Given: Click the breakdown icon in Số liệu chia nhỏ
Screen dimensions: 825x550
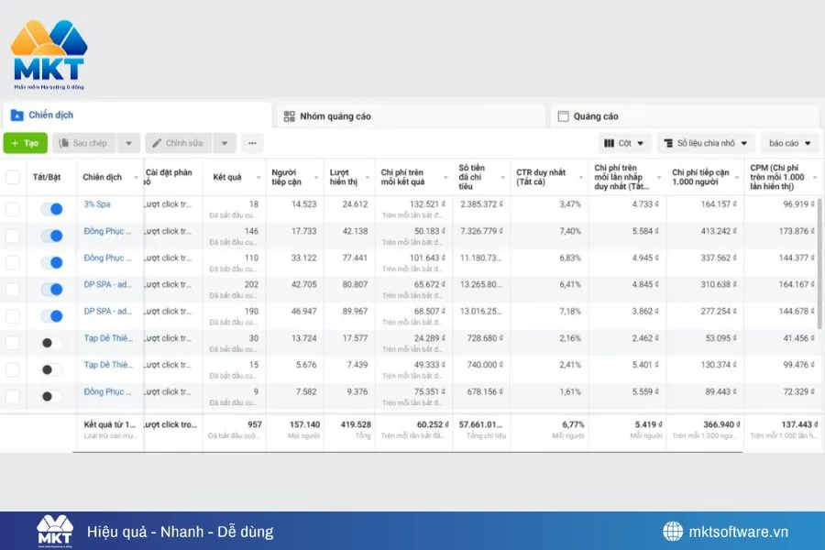Looking at the screenshot, I should coord(668,143).
